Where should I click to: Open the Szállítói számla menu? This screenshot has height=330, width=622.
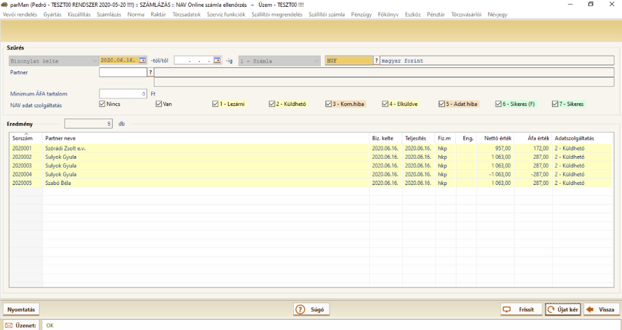point(327,14)
